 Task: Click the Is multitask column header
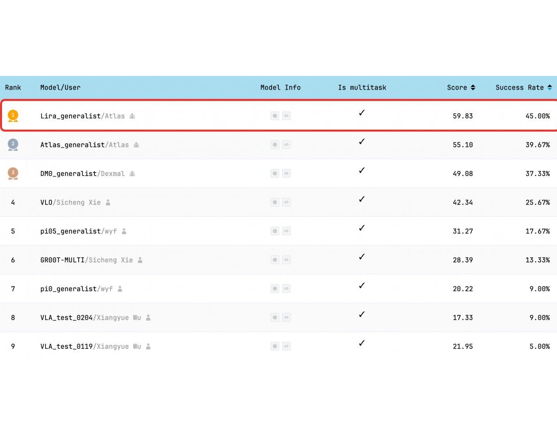[x=362, y=87]
